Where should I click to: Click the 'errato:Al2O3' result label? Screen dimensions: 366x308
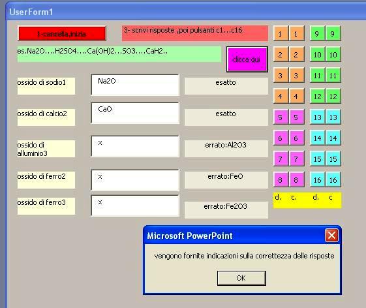point(226,149)
